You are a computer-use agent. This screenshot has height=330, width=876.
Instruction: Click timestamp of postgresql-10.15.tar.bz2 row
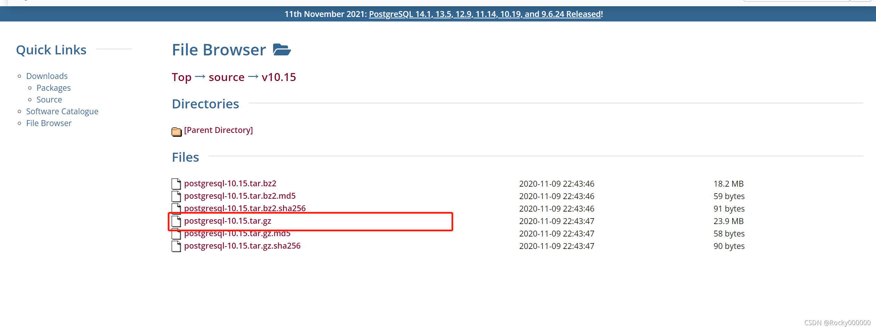pyautogui.click(x=557, y=184)
